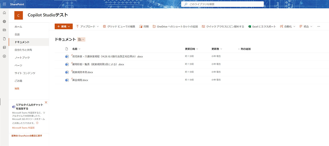Click グリッド ビューでの編集 button
Image resolution: width=329 pixels, height=146 pixels.
119,26
